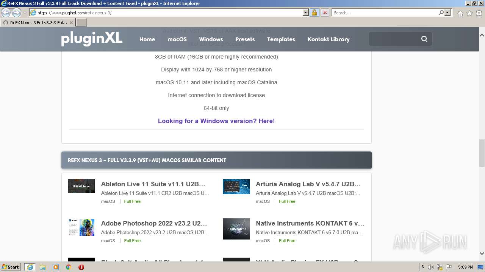This screenshot has height=272, width=485.
Task: Follow 'Looking for a Windows version? Here!' link
Action: coord(216,121)
